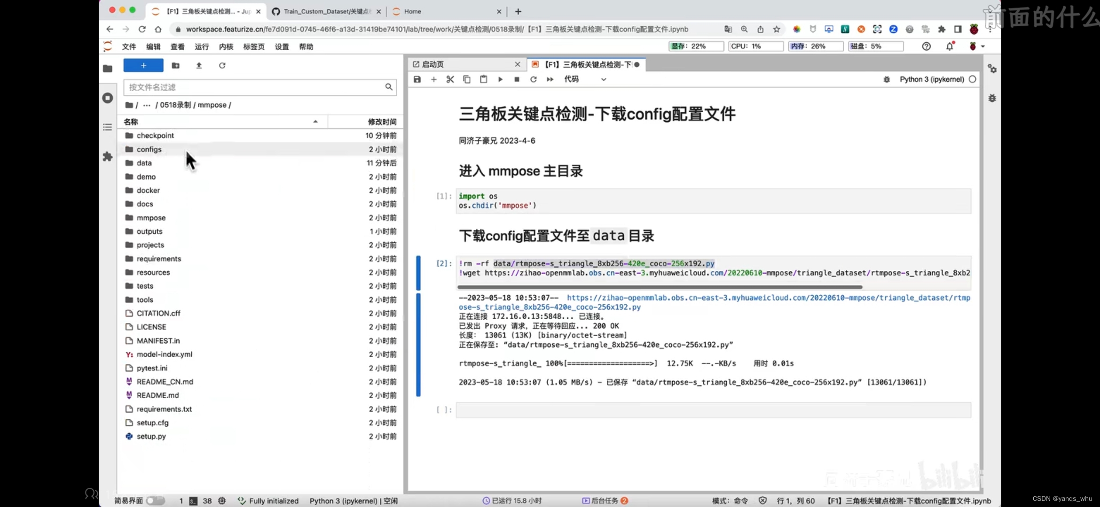Open running terminals and kernels panel
This screenshot has width=1100, height=507.
[x=108, y=98]
